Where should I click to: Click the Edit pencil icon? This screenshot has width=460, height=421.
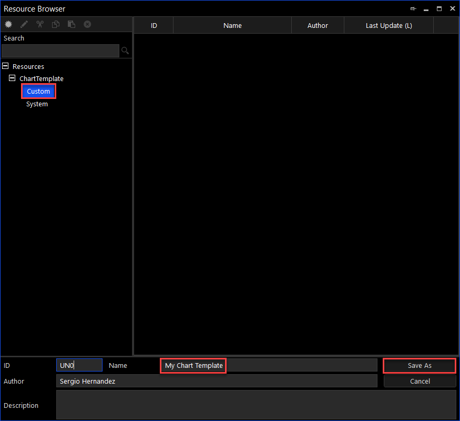click(x=24, y=24)
